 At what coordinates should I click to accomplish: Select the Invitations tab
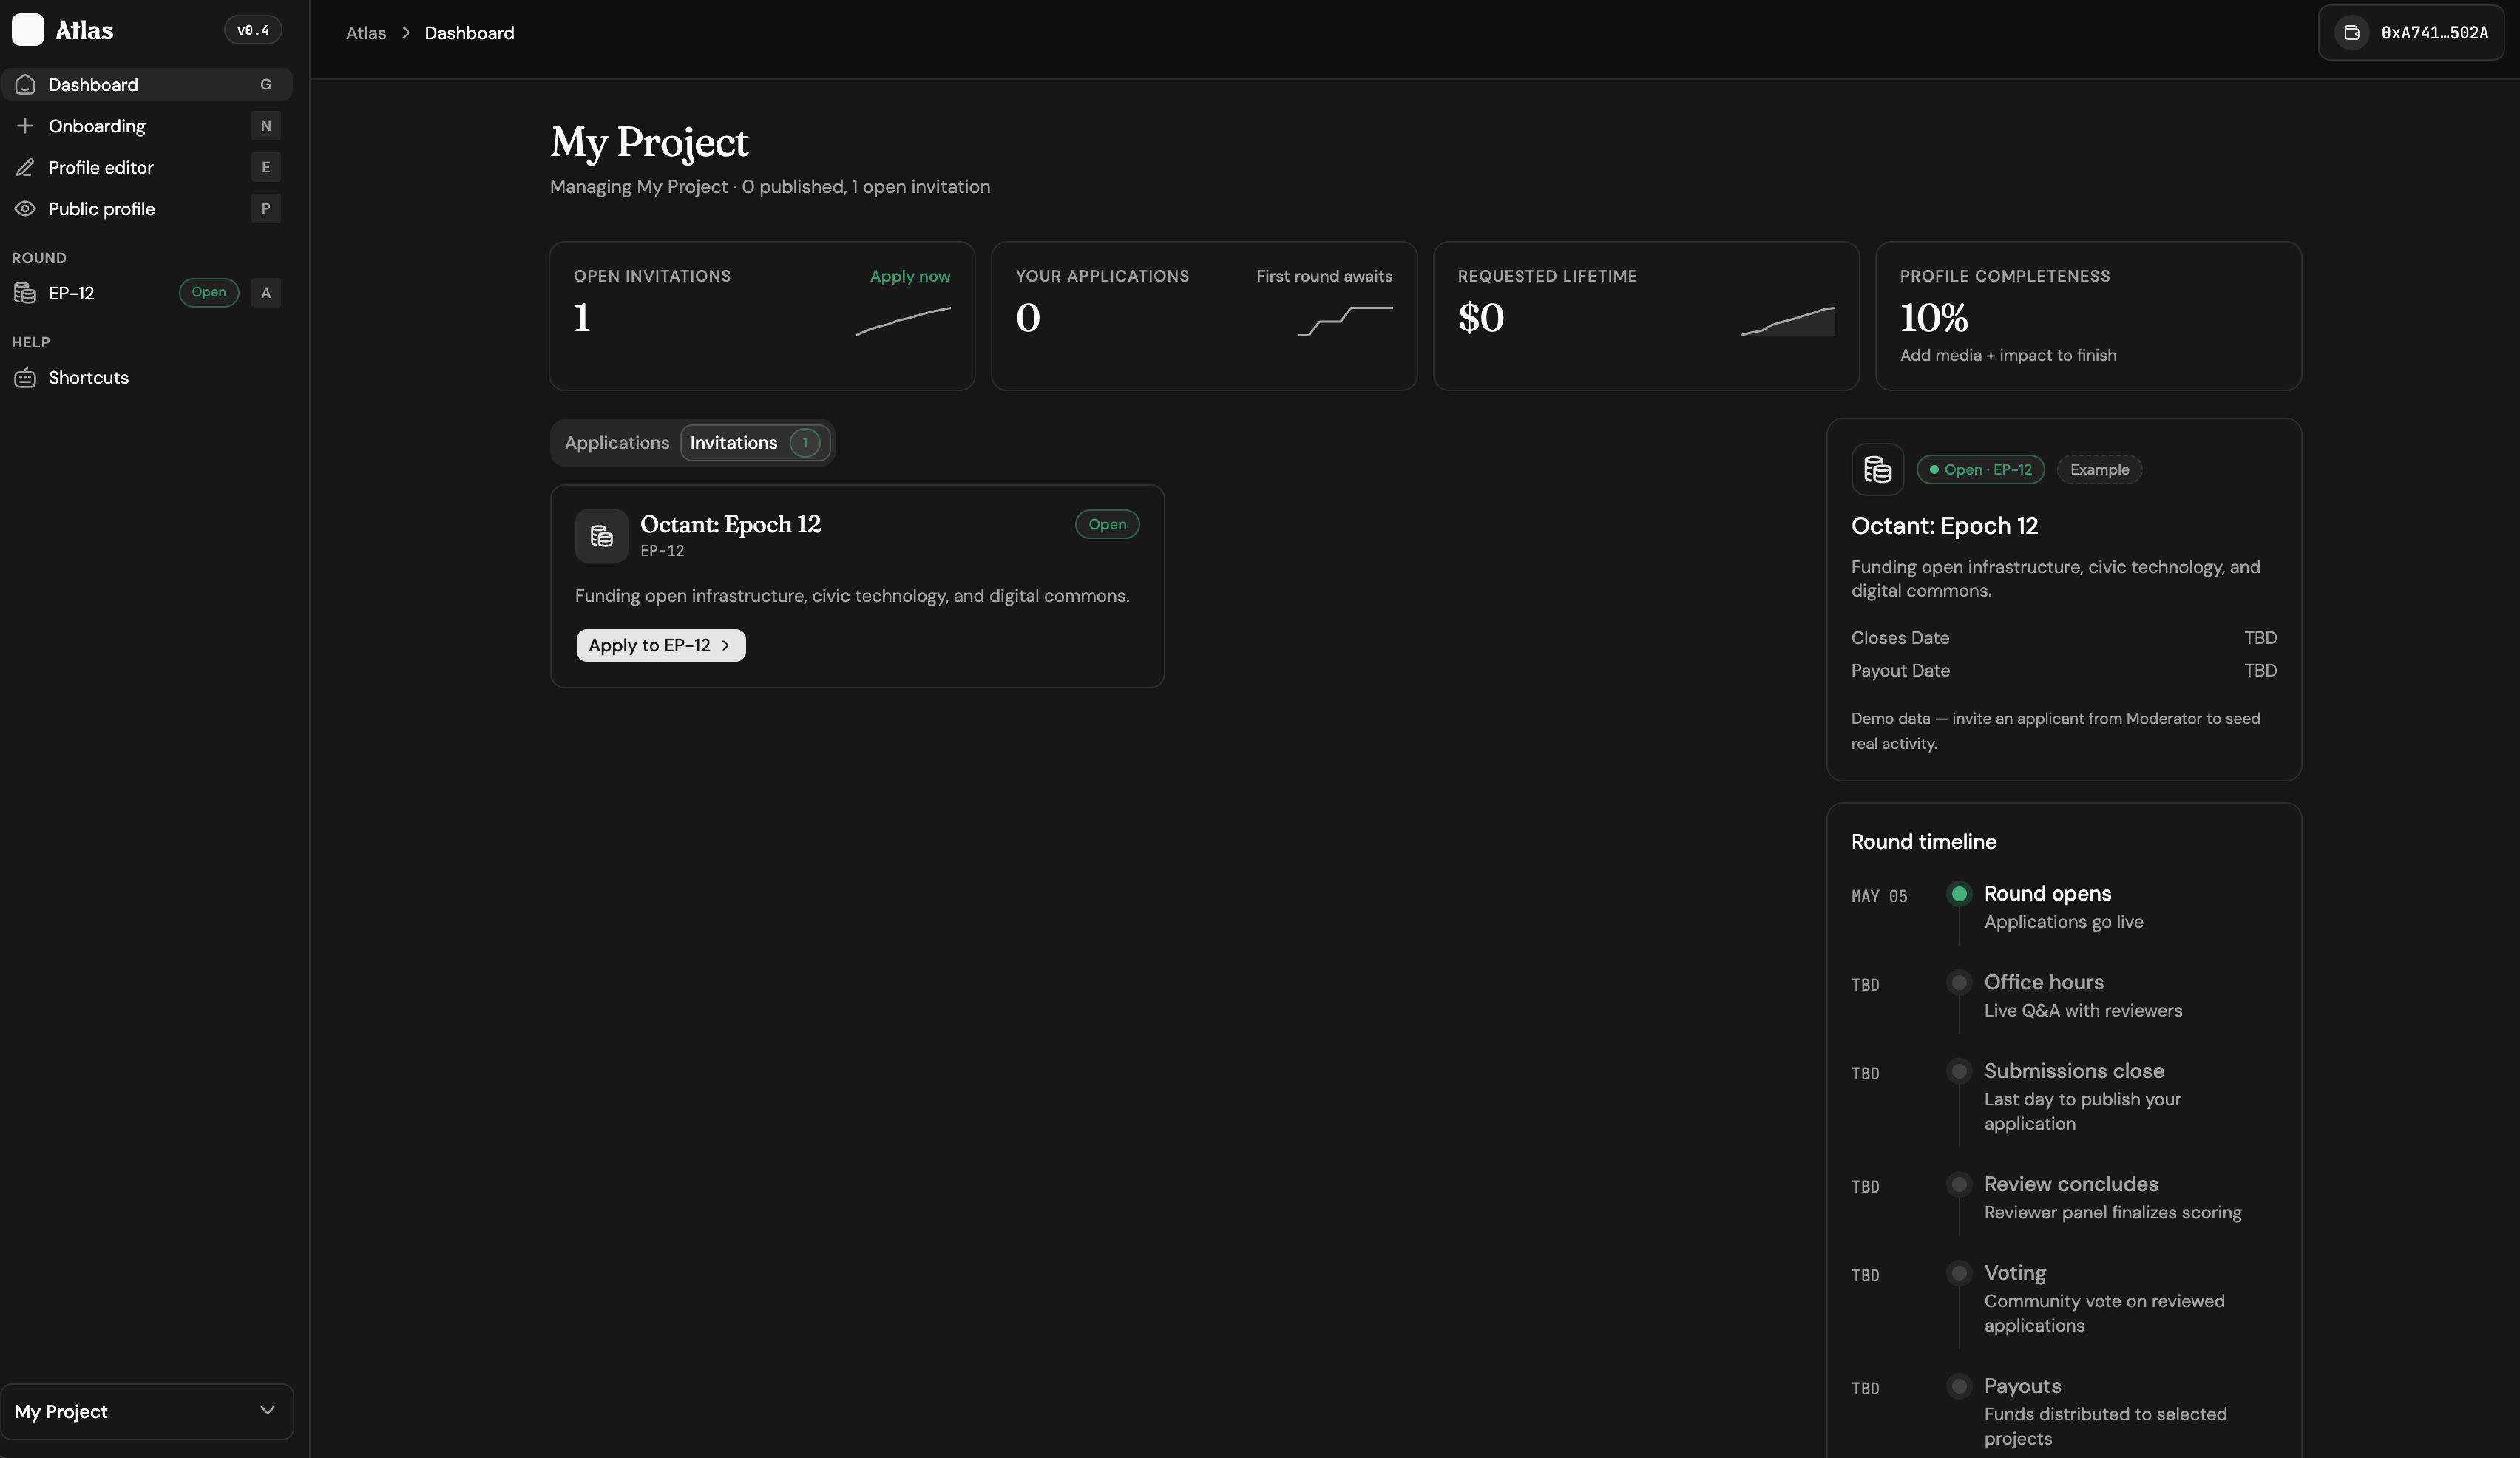[x=755, y=443]
